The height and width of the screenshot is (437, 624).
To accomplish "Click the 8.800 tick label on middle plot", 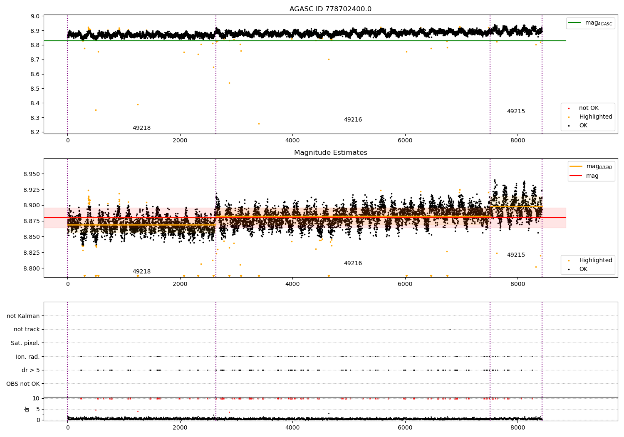I will [32, 268].
